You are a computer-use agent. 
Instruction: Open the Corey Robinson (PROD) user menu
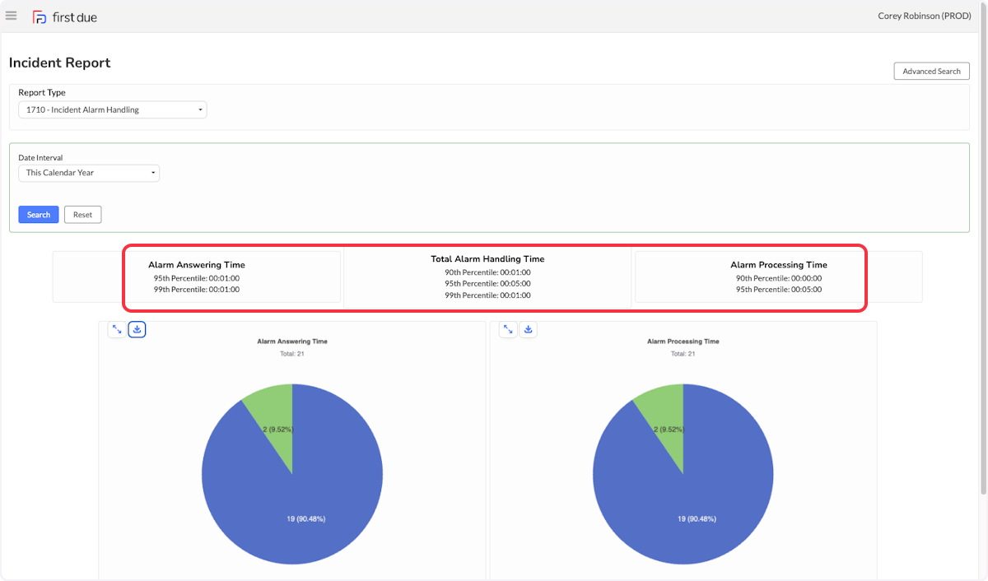[925, 16]
